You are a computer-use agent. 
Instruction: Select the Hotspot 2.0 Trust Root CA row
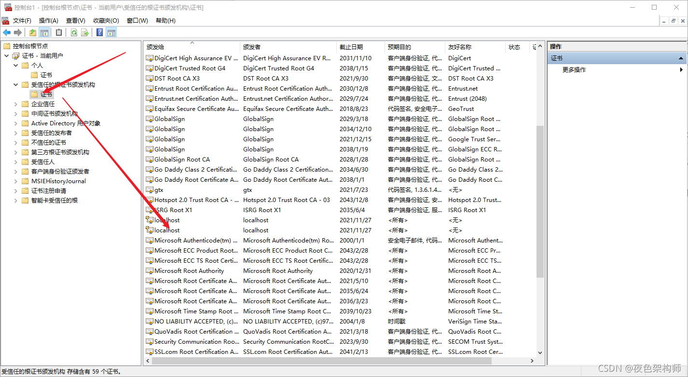pyautogui.click(x=340, y=200)
